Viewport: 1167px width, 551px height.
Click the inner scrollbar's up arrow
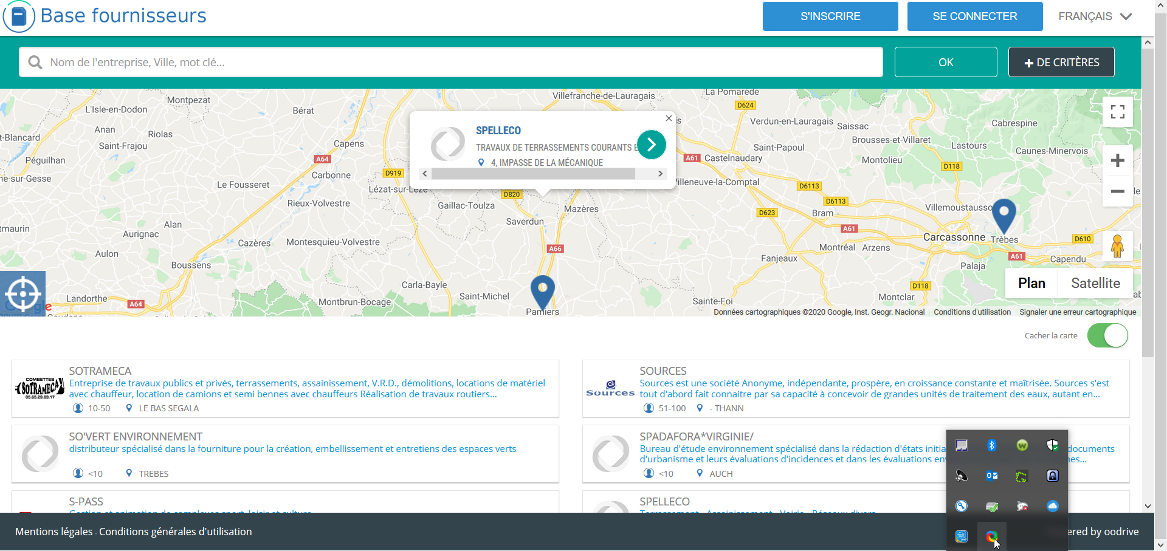coord(1148,43)
